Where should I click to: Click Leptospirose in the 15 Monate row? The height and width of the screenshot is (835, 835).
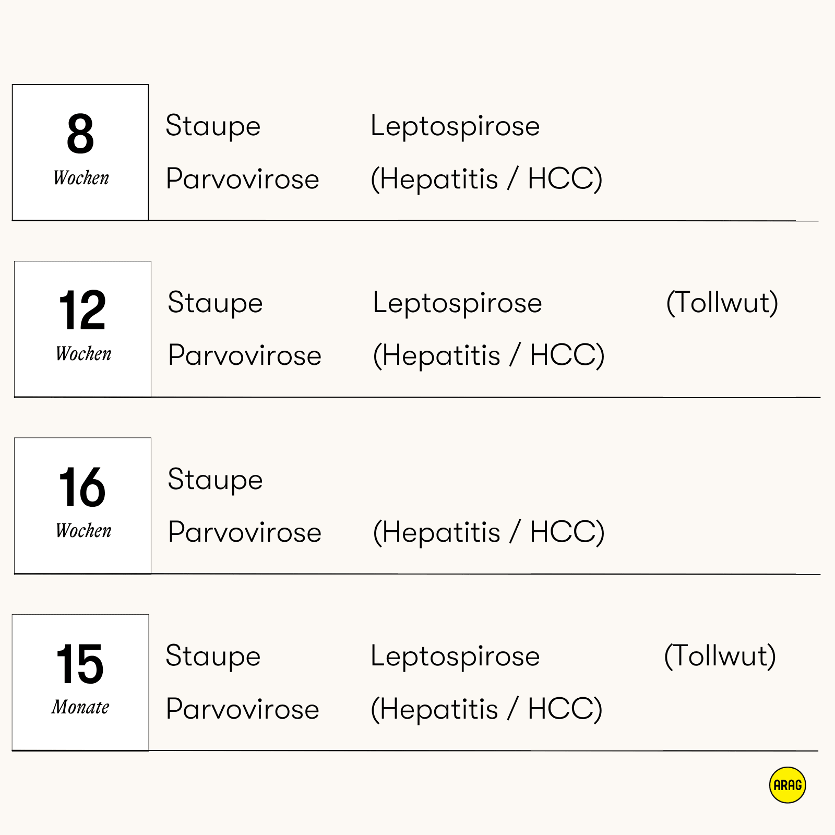point(455,657)
